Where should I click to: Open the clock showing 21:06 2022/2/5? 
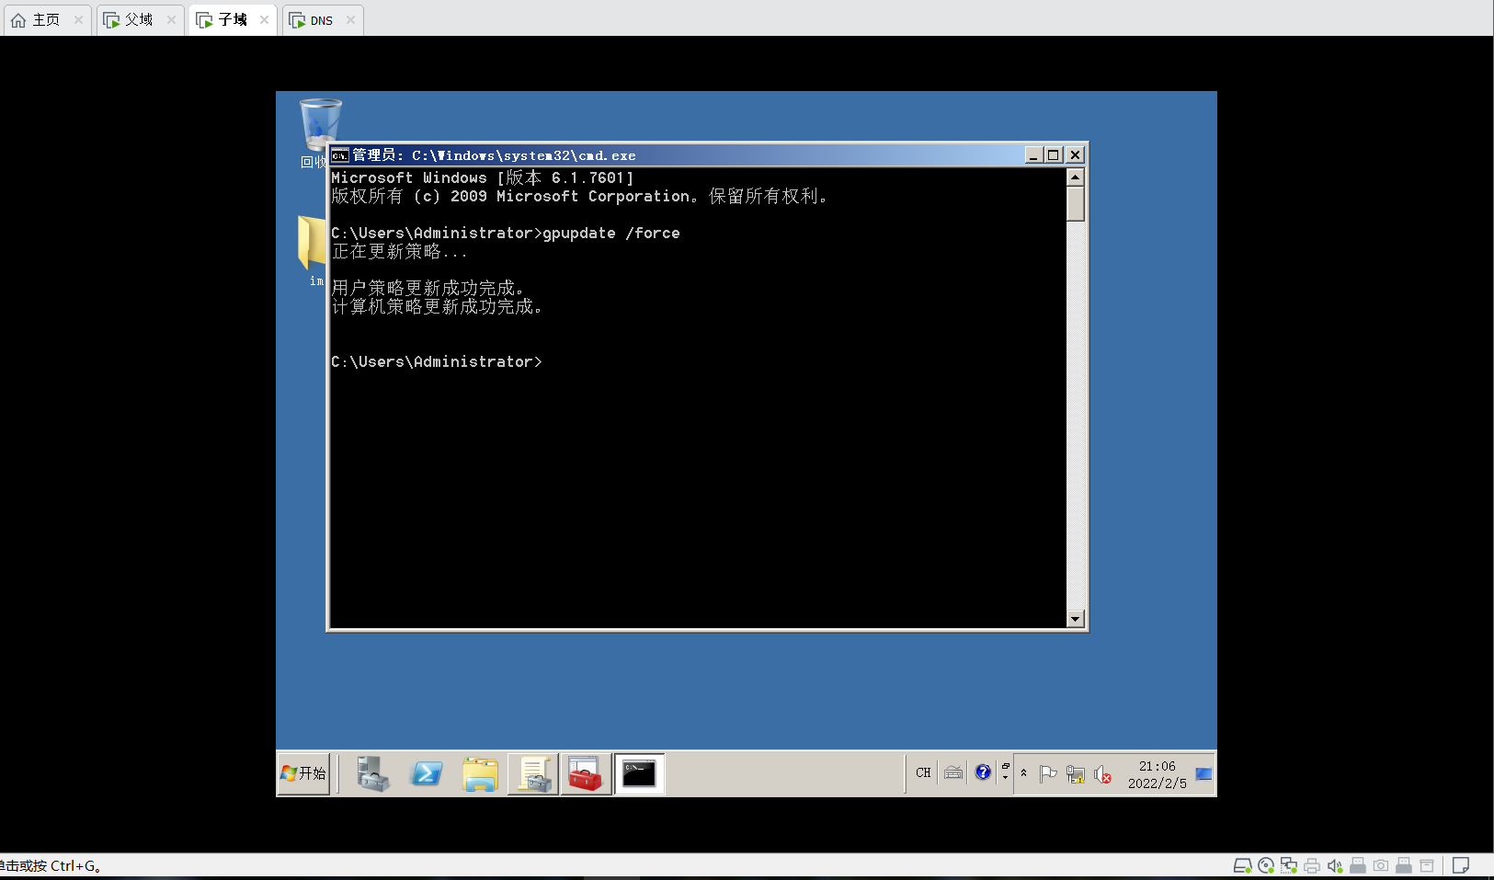tap(1157, 774)
